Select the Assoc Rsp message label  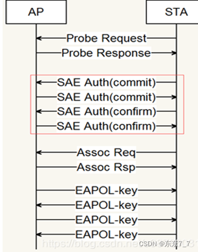[106, 167]
